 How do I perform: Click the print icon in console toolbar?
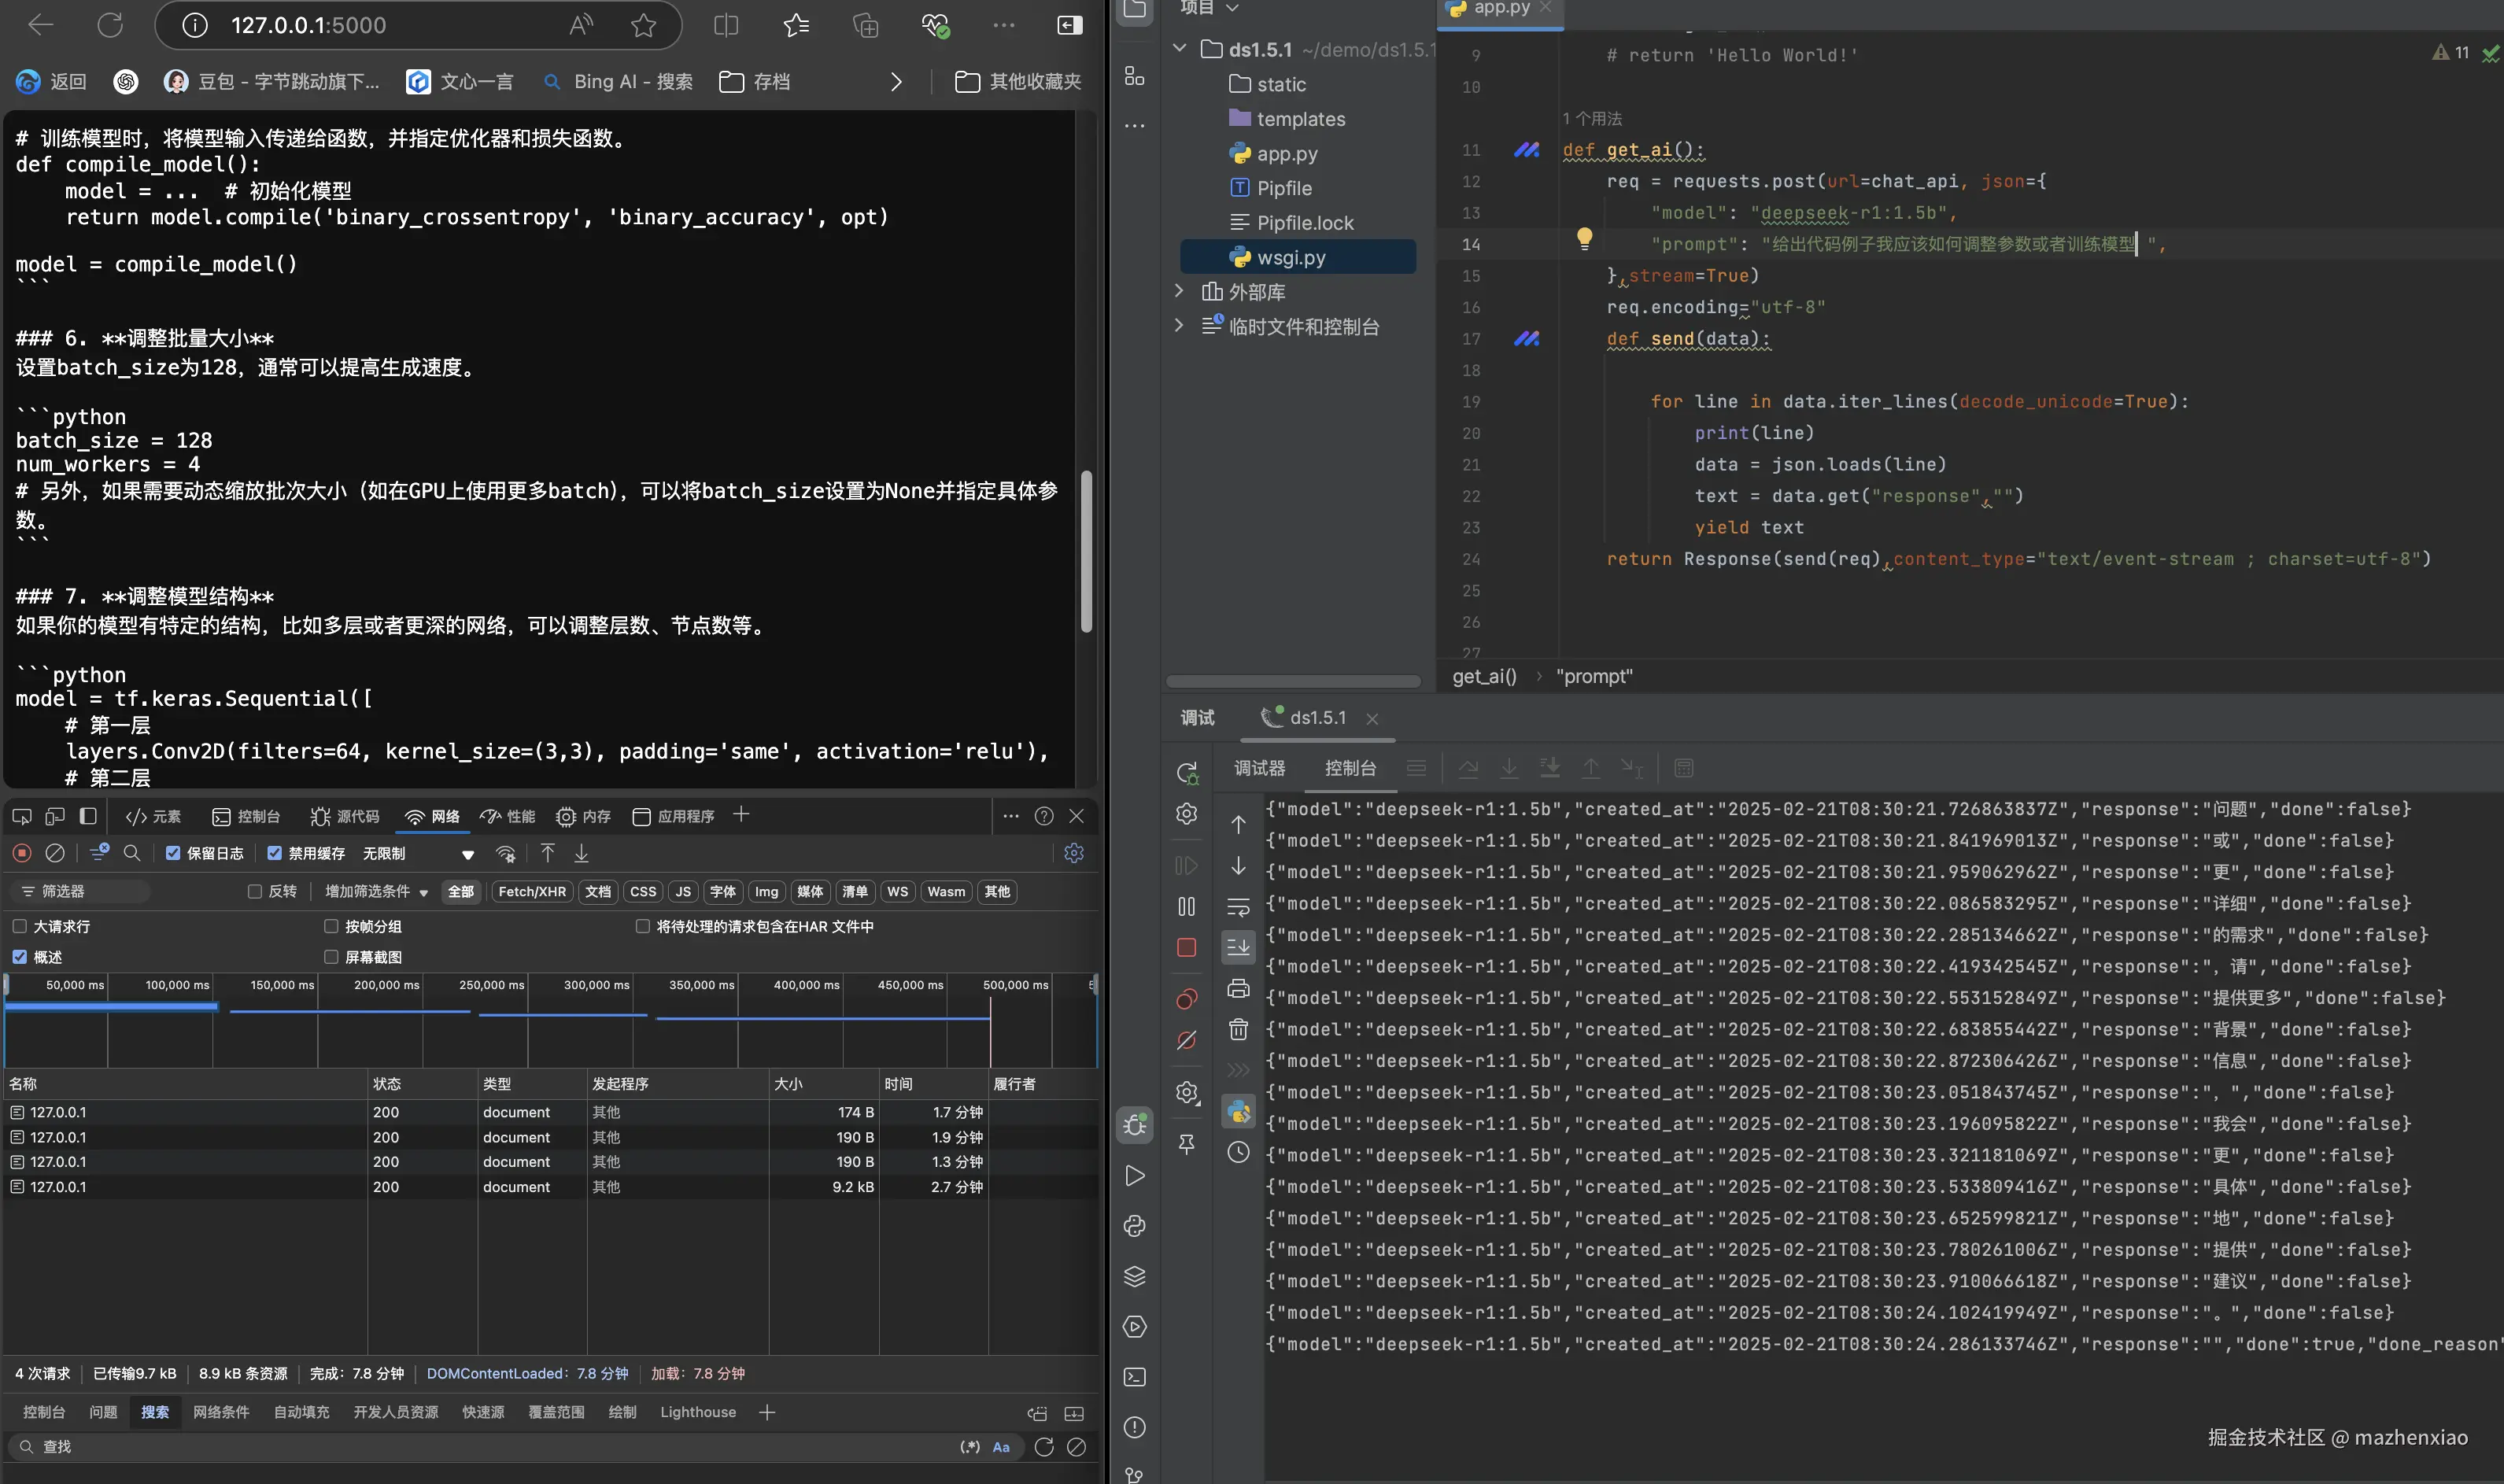click(x=1238, y=988)
